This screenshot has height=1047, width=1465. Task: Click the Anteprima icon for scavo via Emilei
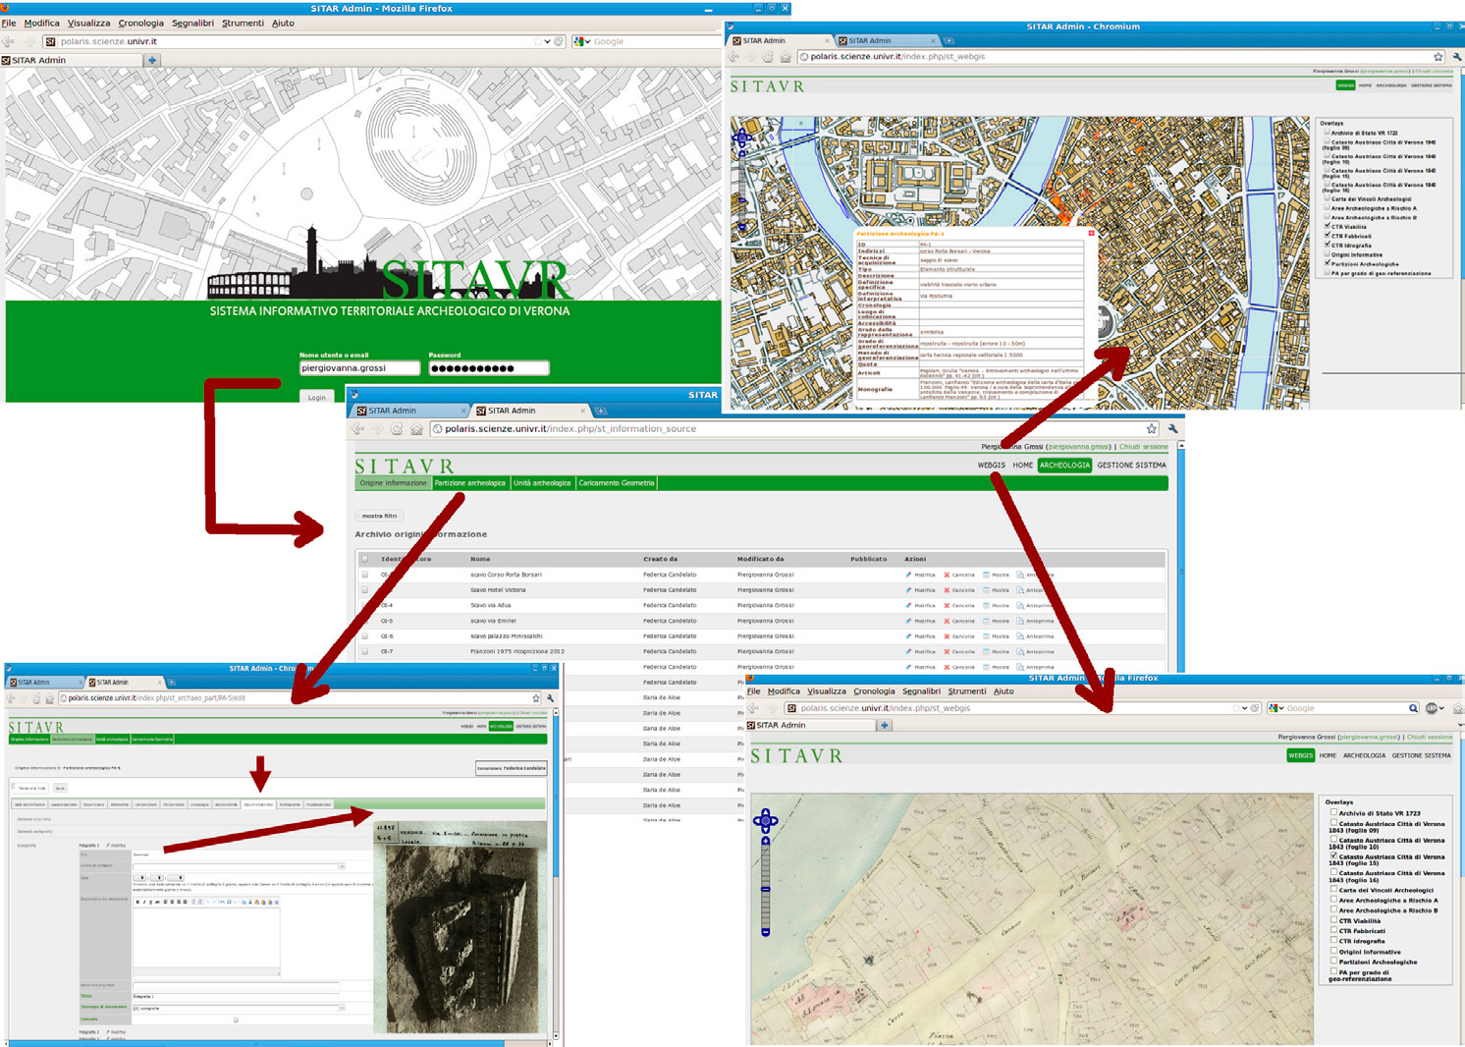click(1021, 621)
